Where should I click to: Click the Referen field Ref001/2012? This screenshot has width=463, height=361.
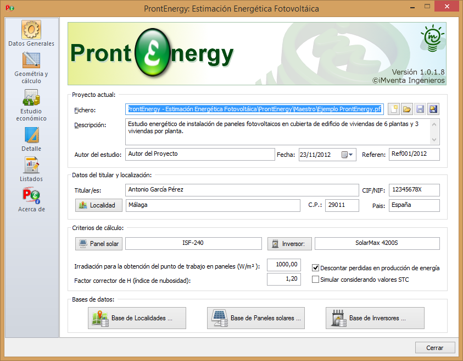point(414,154)
